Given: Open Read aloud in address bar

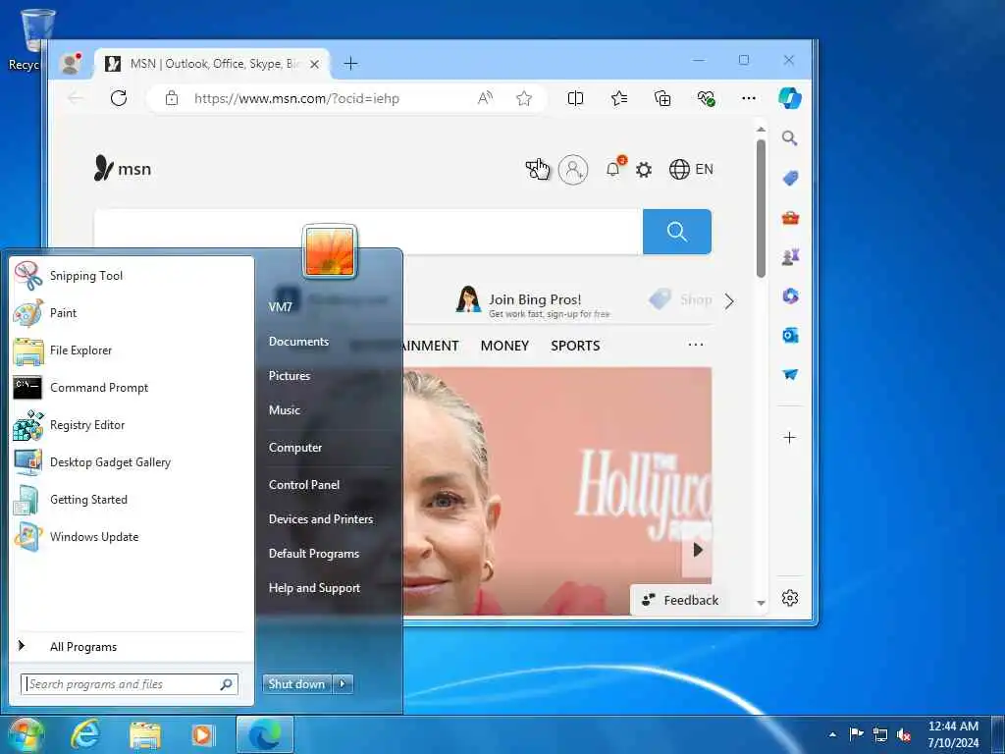Looking at the screenshot, I should click(485, 98).
